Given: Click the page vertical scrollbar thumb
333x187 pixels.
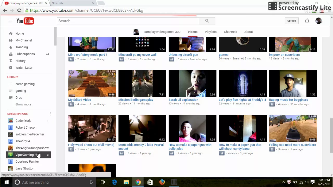Looking at the screenshot, I should [x=331, y=136].
